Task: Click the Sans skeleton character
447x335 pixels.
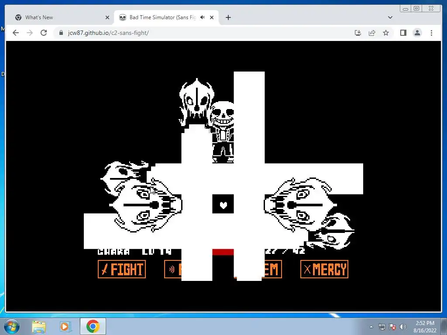Action: point(223,132)
